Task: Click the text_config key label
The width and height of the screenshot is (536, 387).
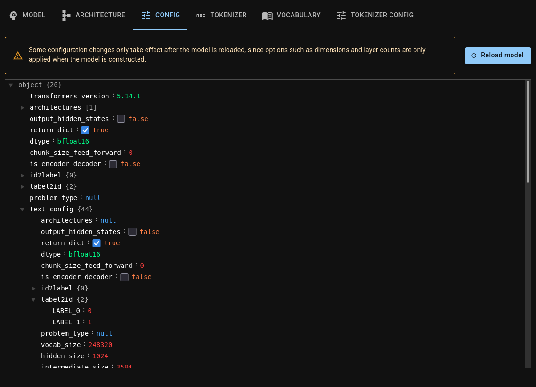Action: (52, 209)
